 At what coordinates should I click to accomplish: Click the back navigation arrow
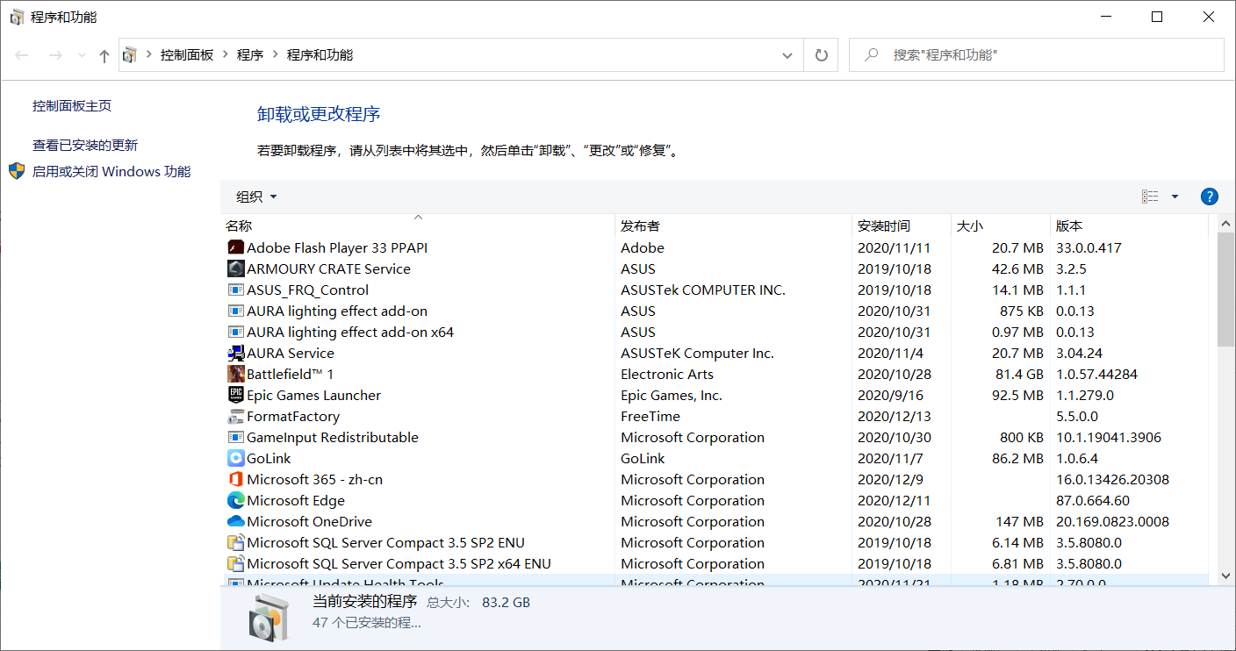tap(23, 55)
